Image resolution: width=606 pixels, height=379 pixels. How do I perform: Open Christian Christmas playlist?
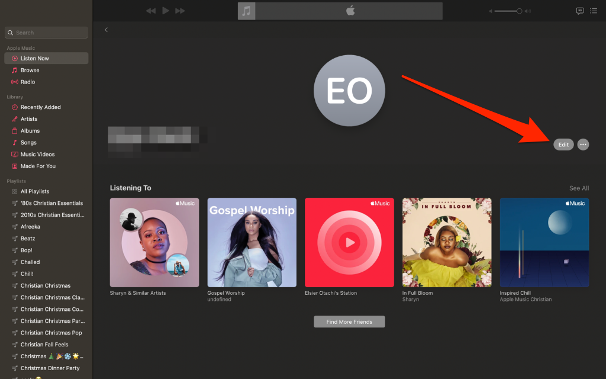46,286
